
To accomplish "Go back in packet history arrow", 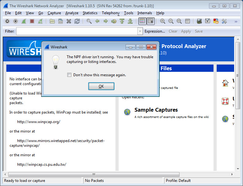I will (97, 21).
